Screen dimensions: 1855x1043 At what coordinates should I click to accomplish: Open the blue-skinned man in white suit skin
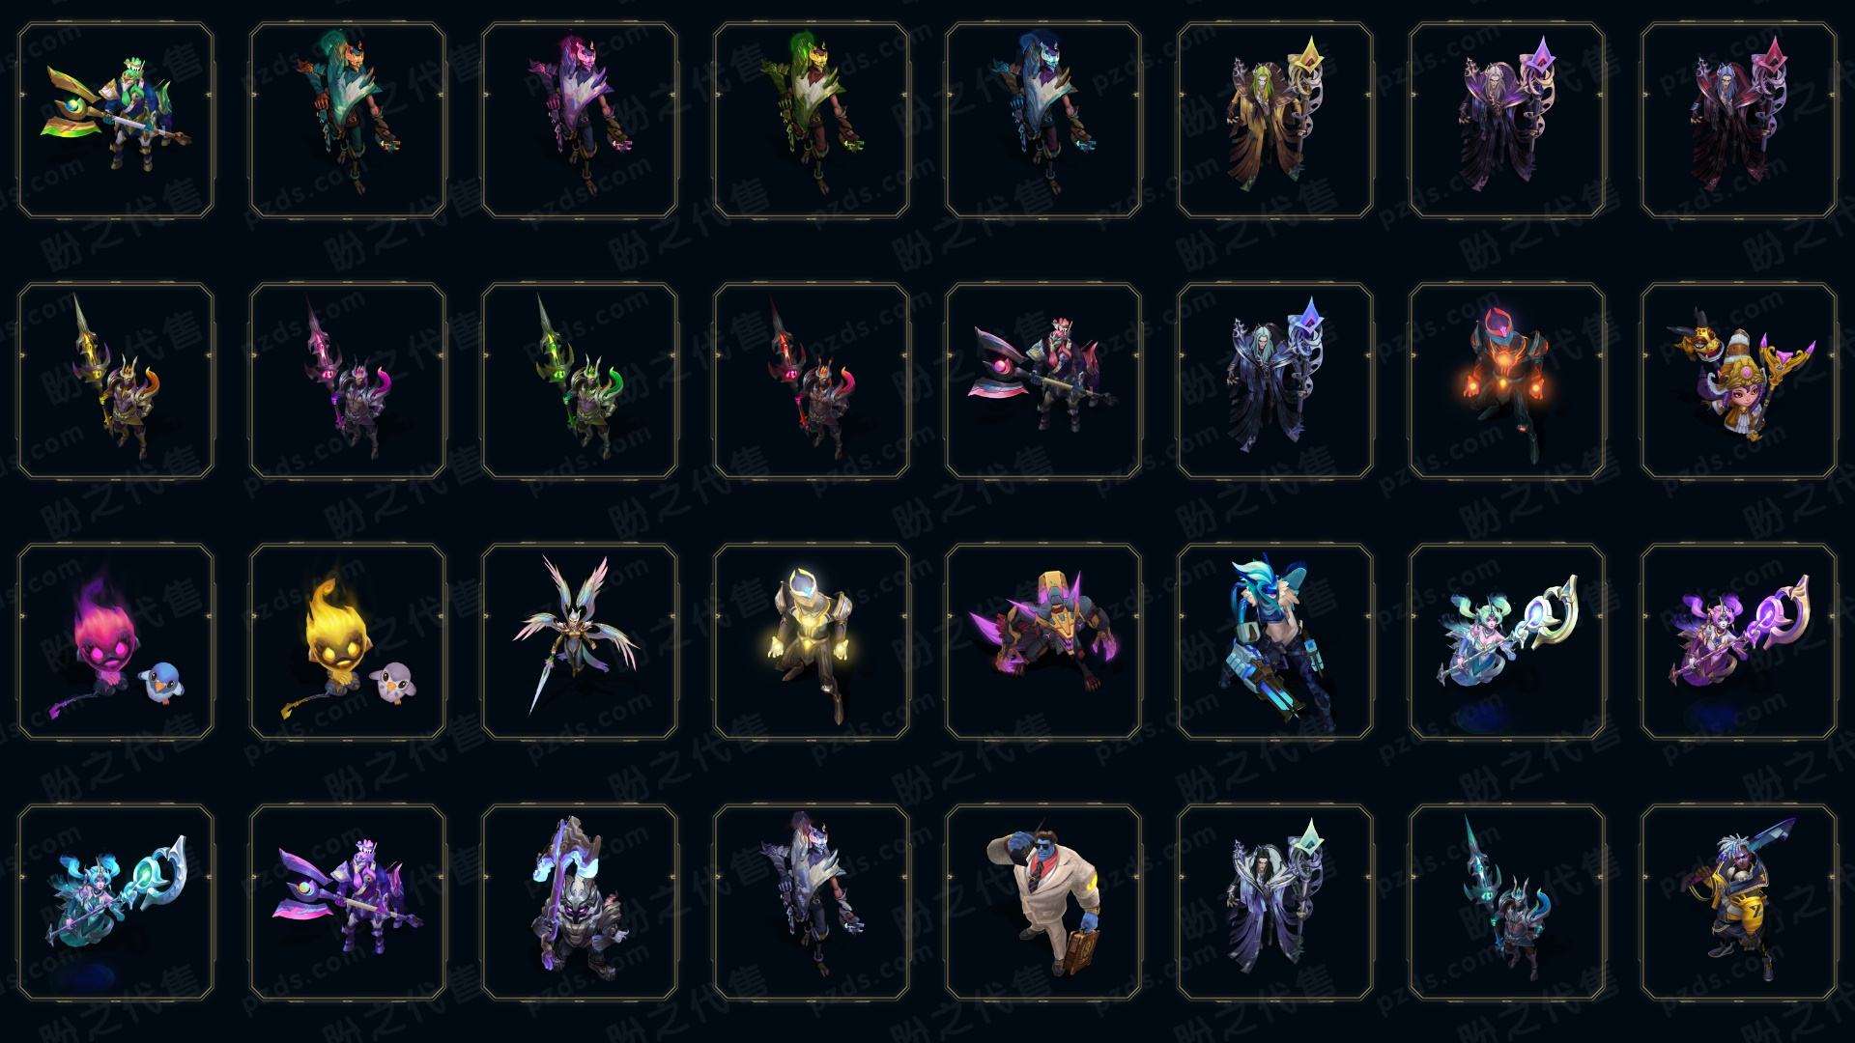point(1043,902)
